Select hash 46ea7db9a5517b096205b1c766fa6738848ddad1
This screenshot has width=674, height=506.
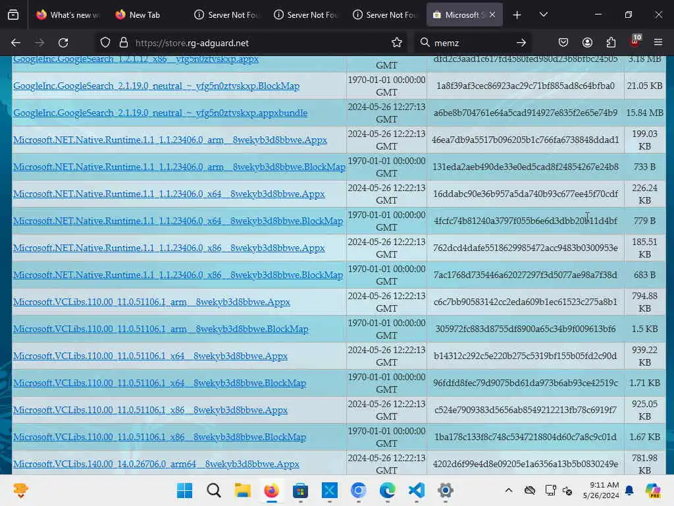tap(525, 140)
